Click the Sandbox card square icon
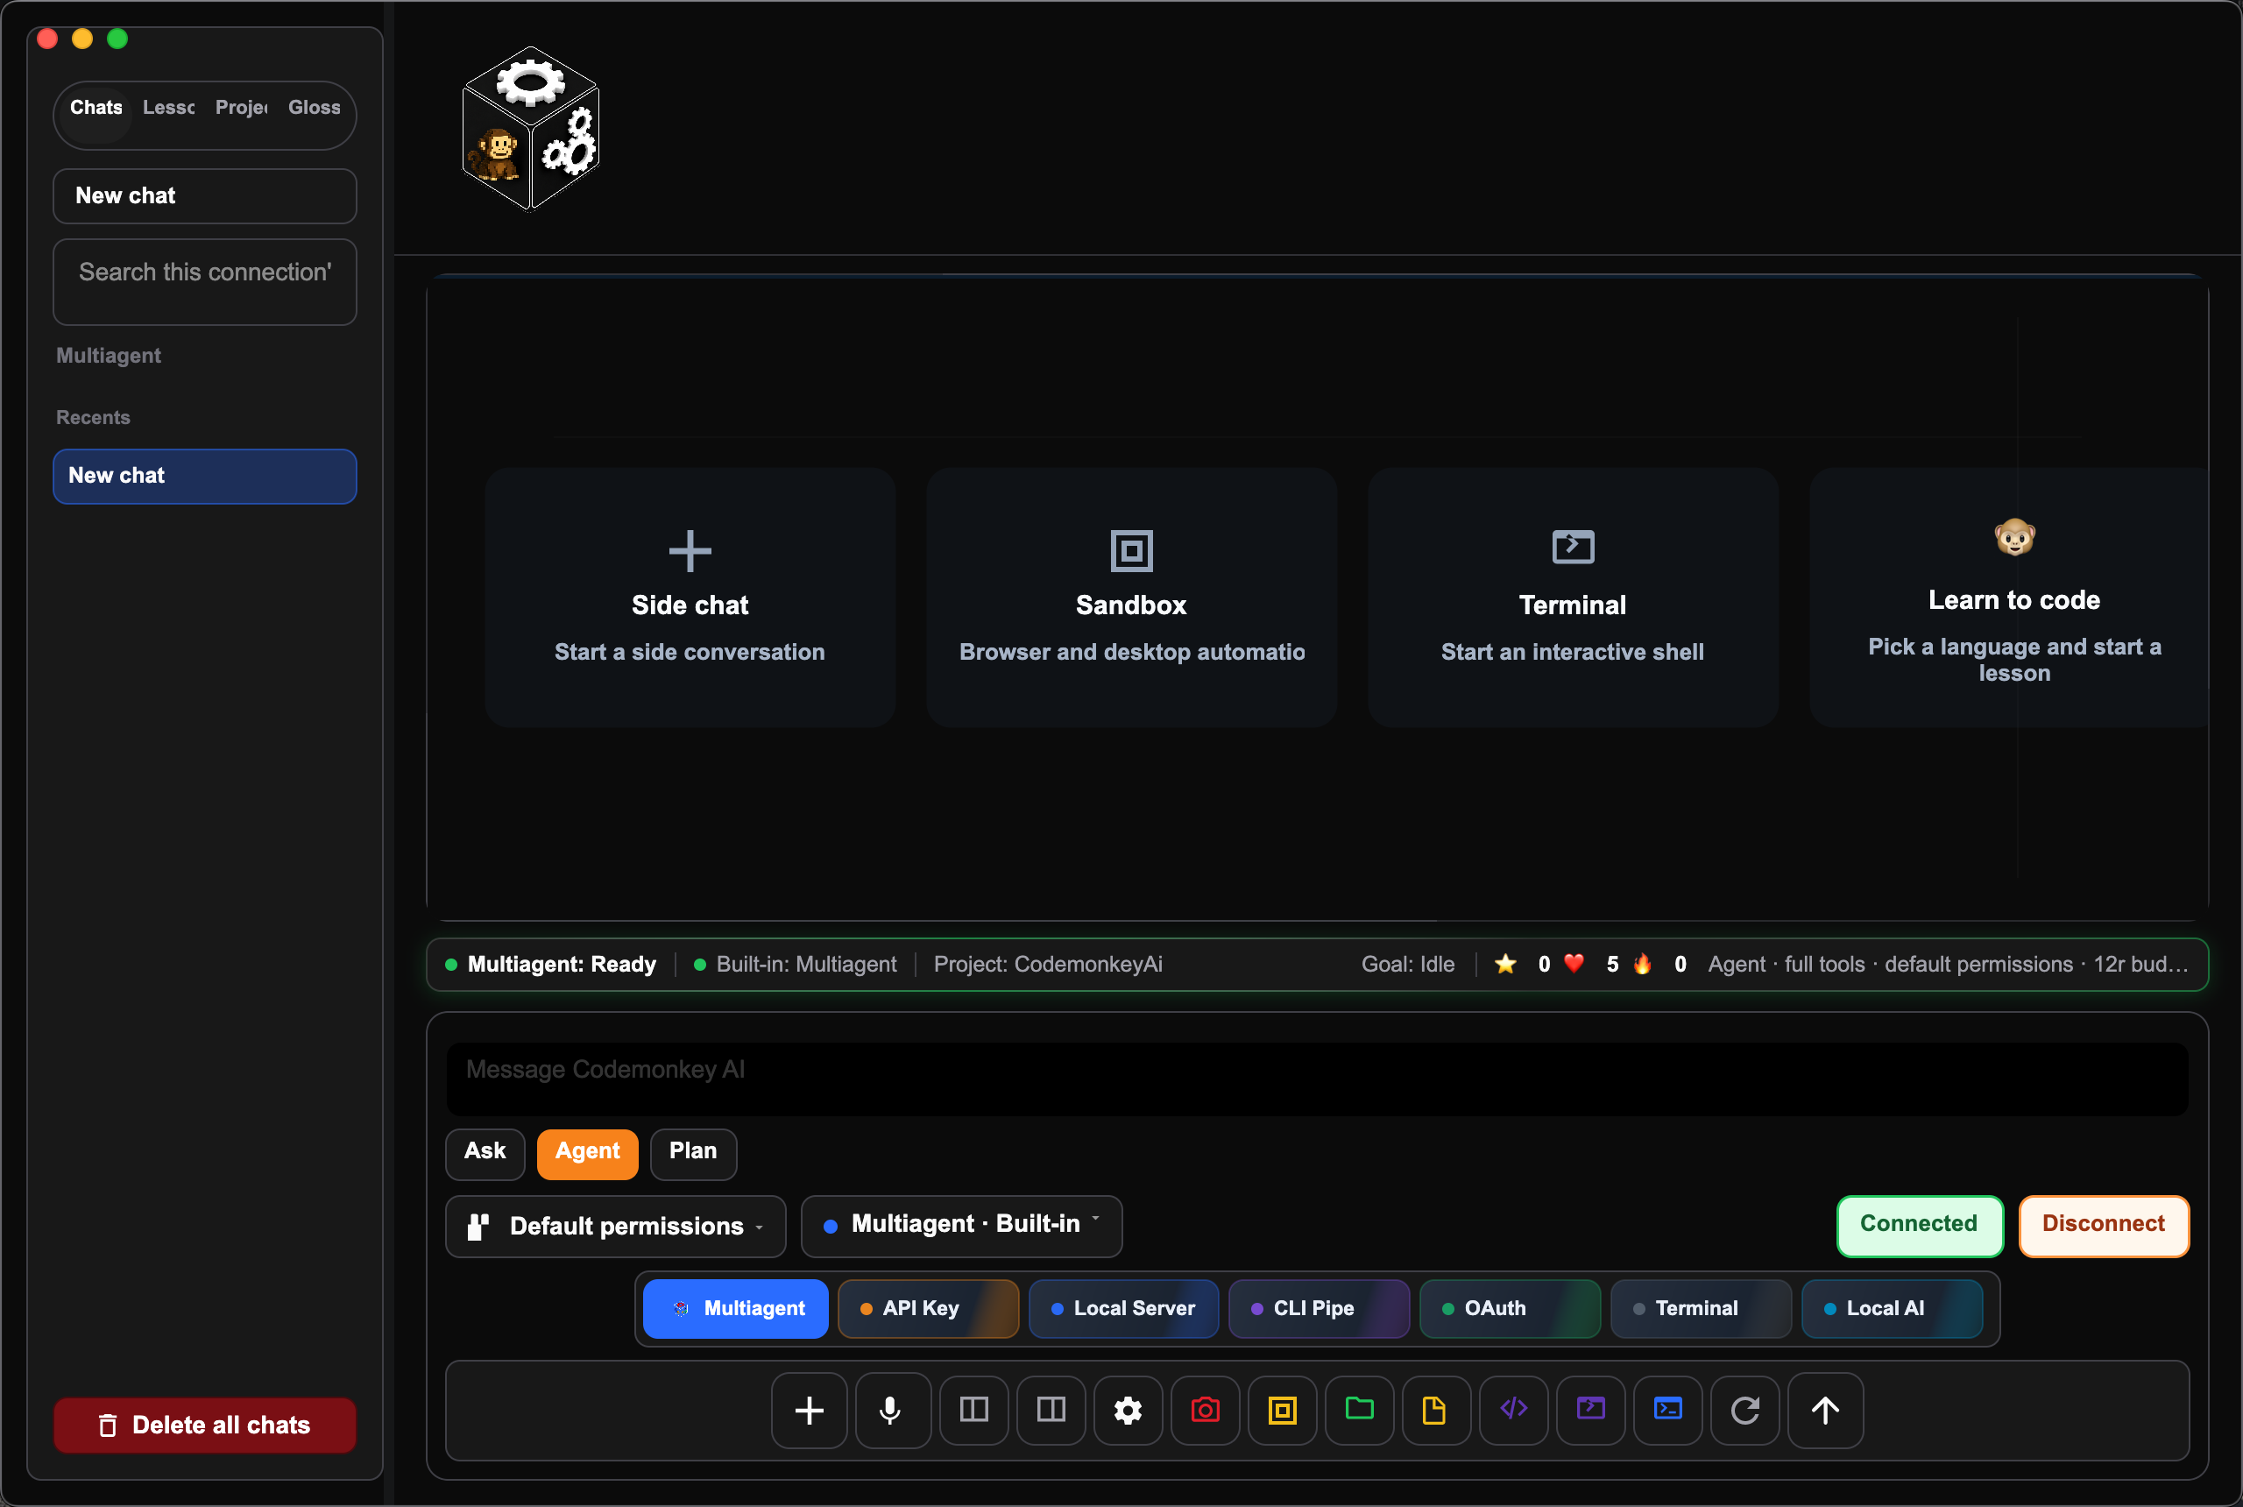The height and width of the screenshot is (1507, 2243). (x=1131, y=551)
